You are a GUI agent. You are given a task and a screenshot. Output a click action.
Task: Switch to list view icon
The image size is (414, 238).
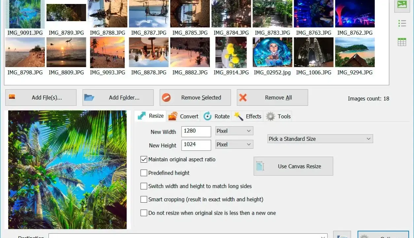pyautogui.click(x=402, y=23)
